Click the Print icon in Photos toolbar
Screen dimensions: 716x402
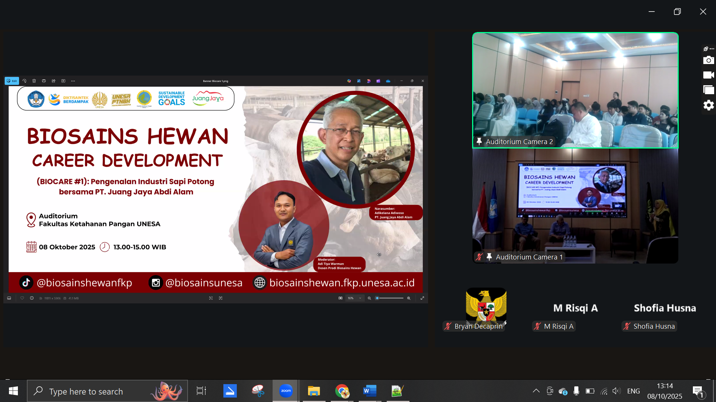(44, 81)
